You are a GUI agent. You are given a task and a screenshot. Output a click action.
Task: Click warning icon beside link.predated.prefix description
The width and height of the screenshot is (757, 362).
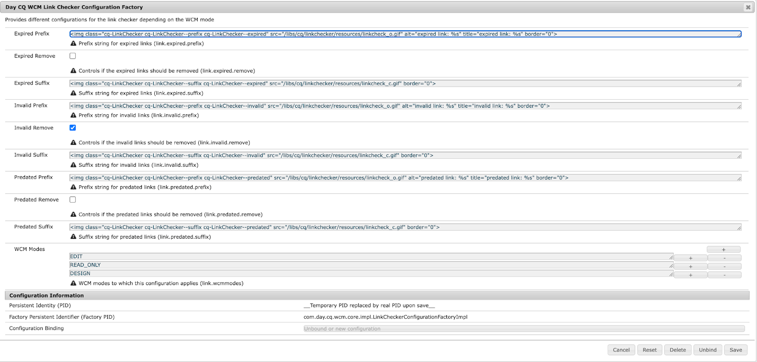point(73,187)
